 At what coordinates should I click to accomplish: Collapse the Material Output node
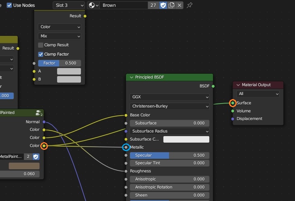[238, 85]
